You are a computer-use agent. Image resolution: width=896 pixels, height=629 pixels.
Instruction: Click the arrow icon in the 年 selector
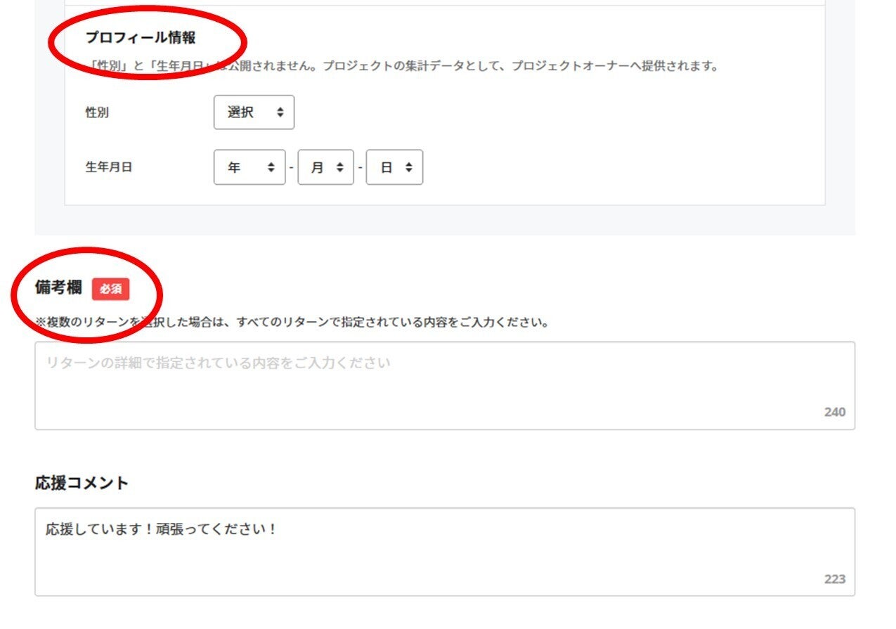(271, 168)
